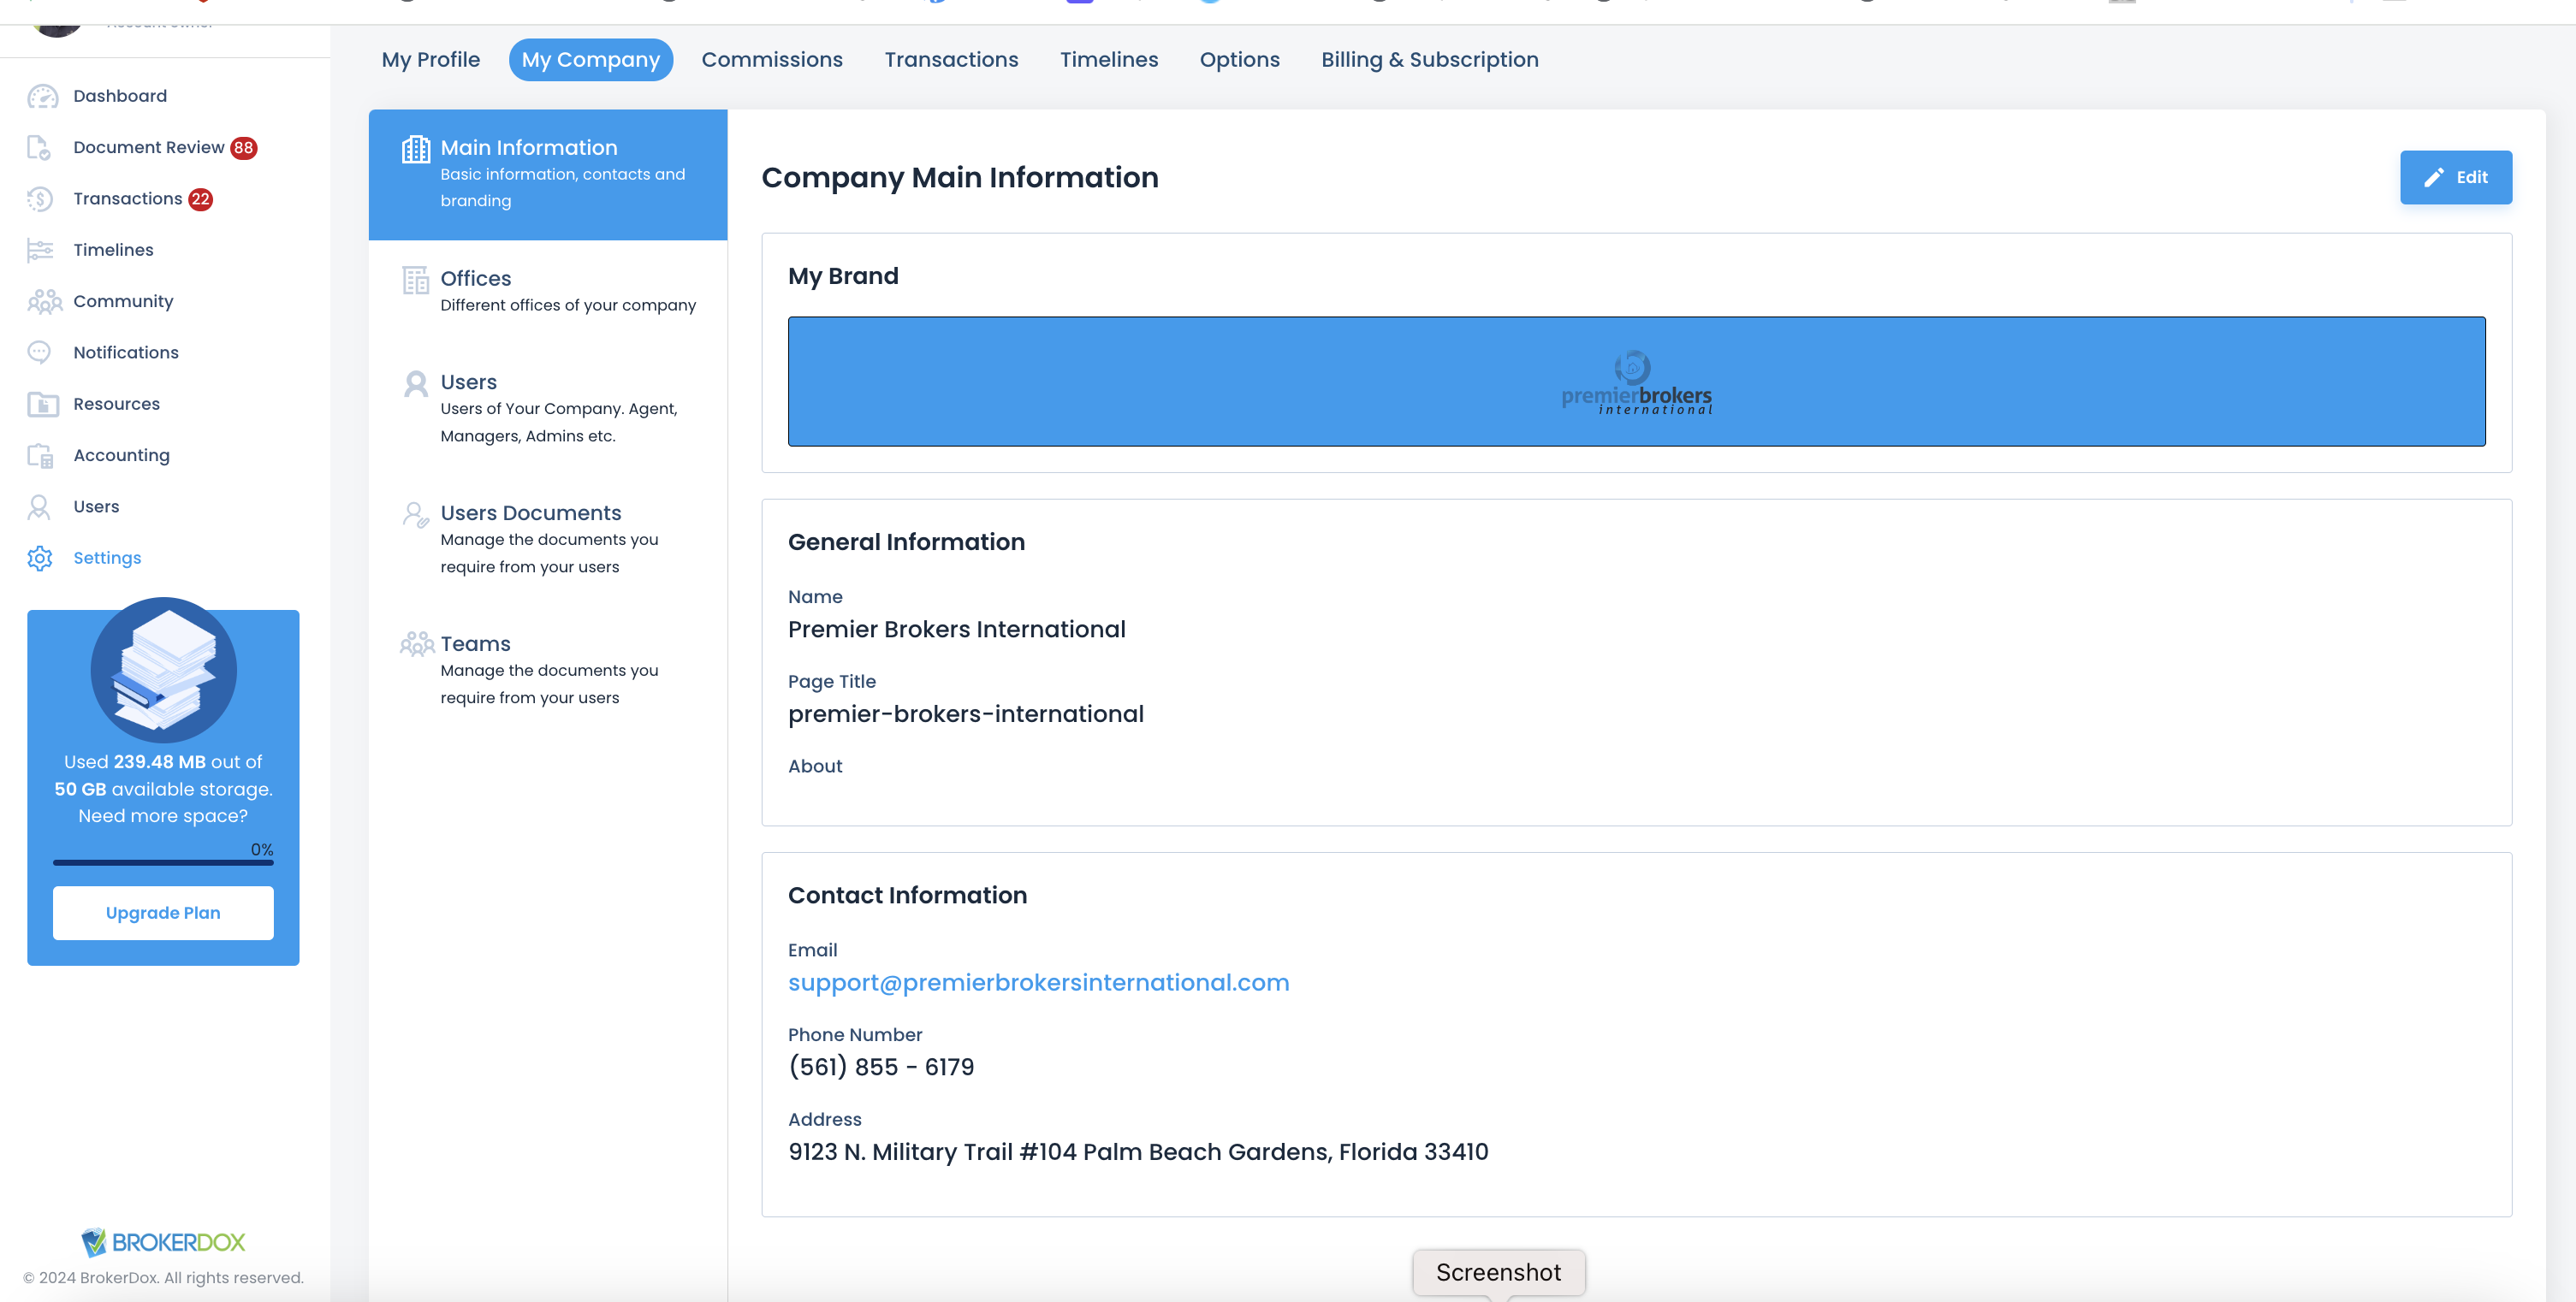Click the phone number (561) 855 - 6179
This screenshot has width=2576, height=1302.
pyautogui.click(x=881, y=1068)
